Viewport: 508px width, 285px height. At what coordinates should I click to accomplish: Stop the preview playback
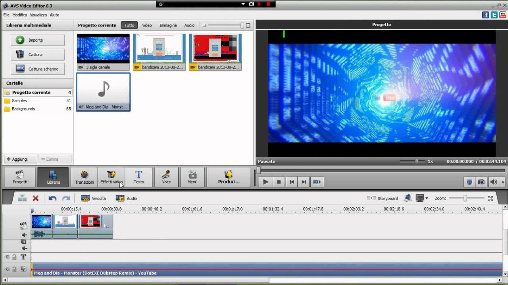coord(279,182)
